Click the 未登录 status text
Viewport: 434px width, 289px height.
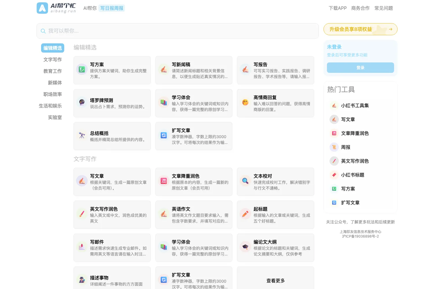point(334,47)
